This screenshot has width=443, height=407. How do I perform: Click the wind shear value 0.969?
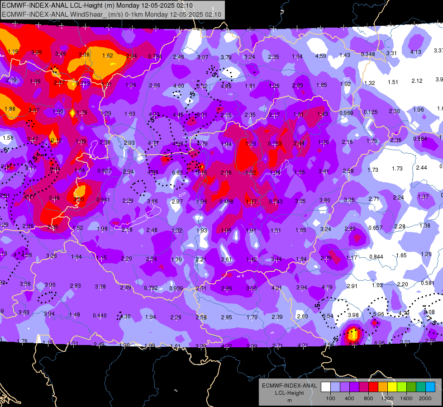coord(346,113)
